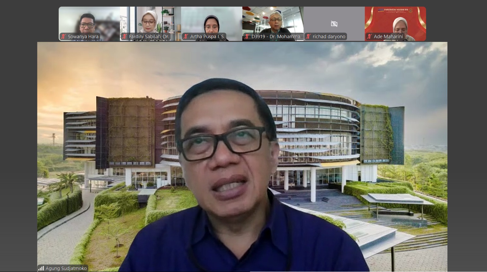Click the muted microphone icon for richad daryono

pyautogui.click(x=308, y=36)
